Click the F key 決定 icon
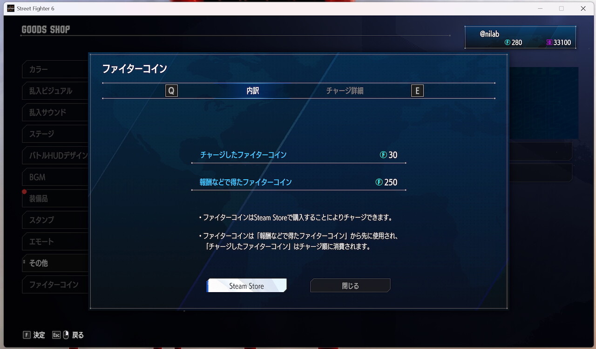The image size is (596, 349). click(27, 335)
